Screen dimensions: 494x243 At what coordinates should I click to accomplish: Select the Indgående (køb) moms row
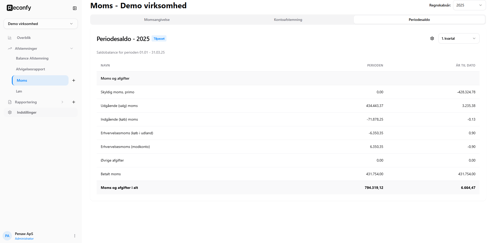[x=288, y=119]
